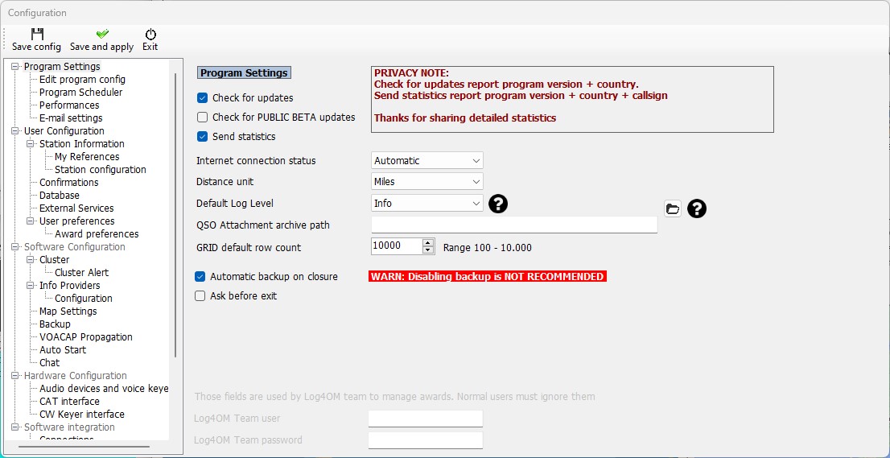Open E-mail settings page
Screen dimensions: 890x458
click(x=71, y=118)
